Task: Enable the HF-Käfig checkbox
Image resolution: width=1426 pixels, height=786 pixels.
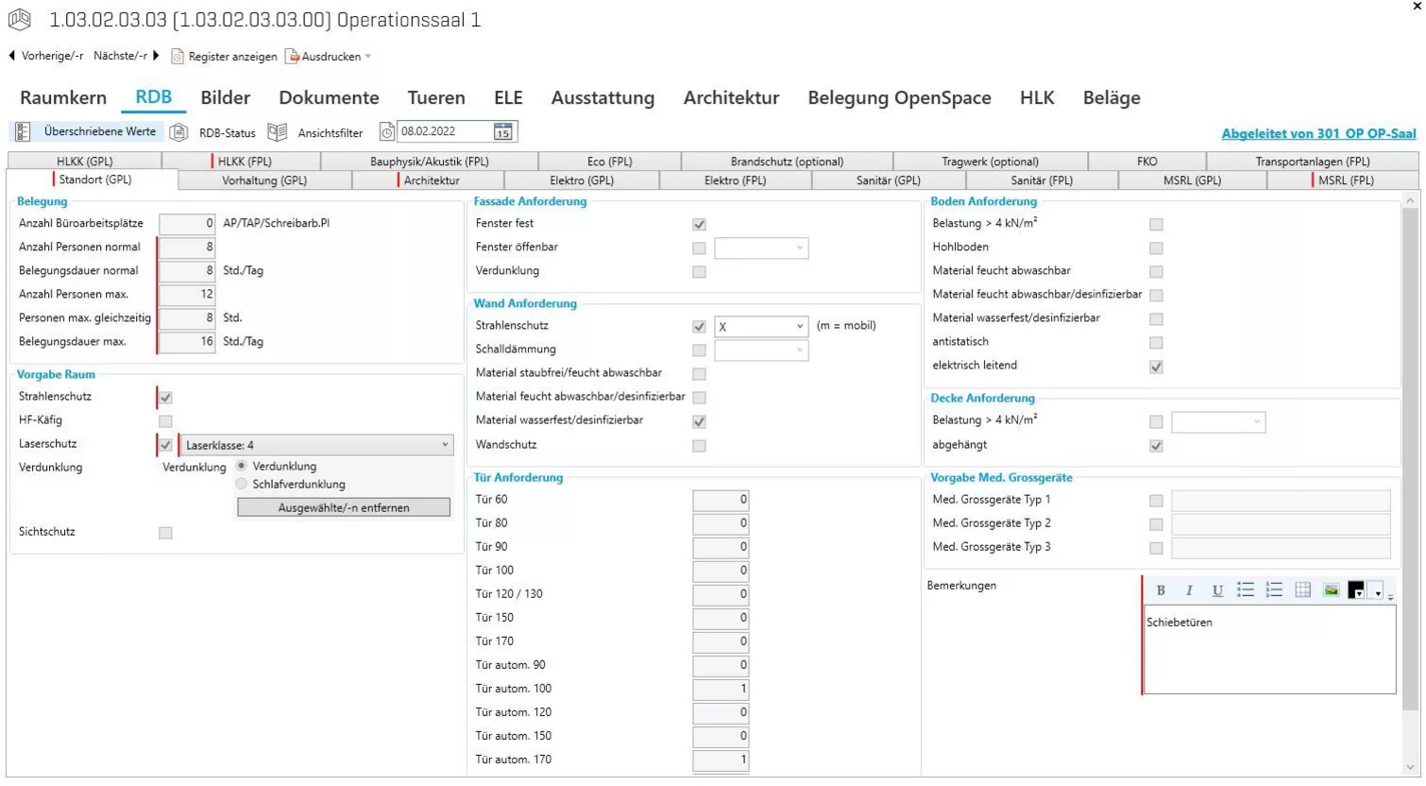Action: 165,421
